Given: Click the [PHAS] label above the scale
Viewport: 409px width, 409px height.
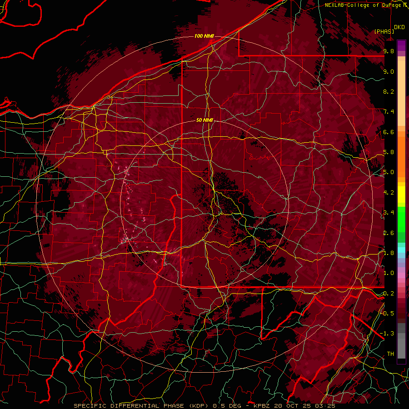Looking at the screenshot, I should click(x=384, y=31).
